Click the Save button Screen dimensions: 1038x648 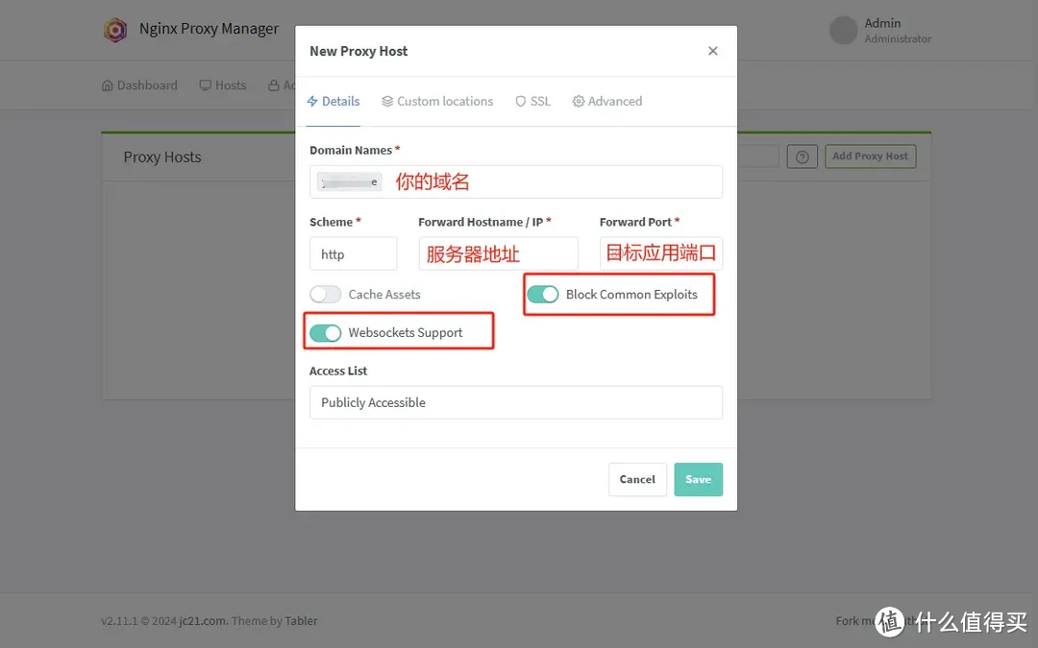coord(699,479)
